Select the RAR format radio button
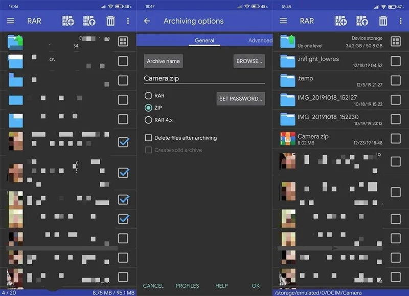 [148, 96]
